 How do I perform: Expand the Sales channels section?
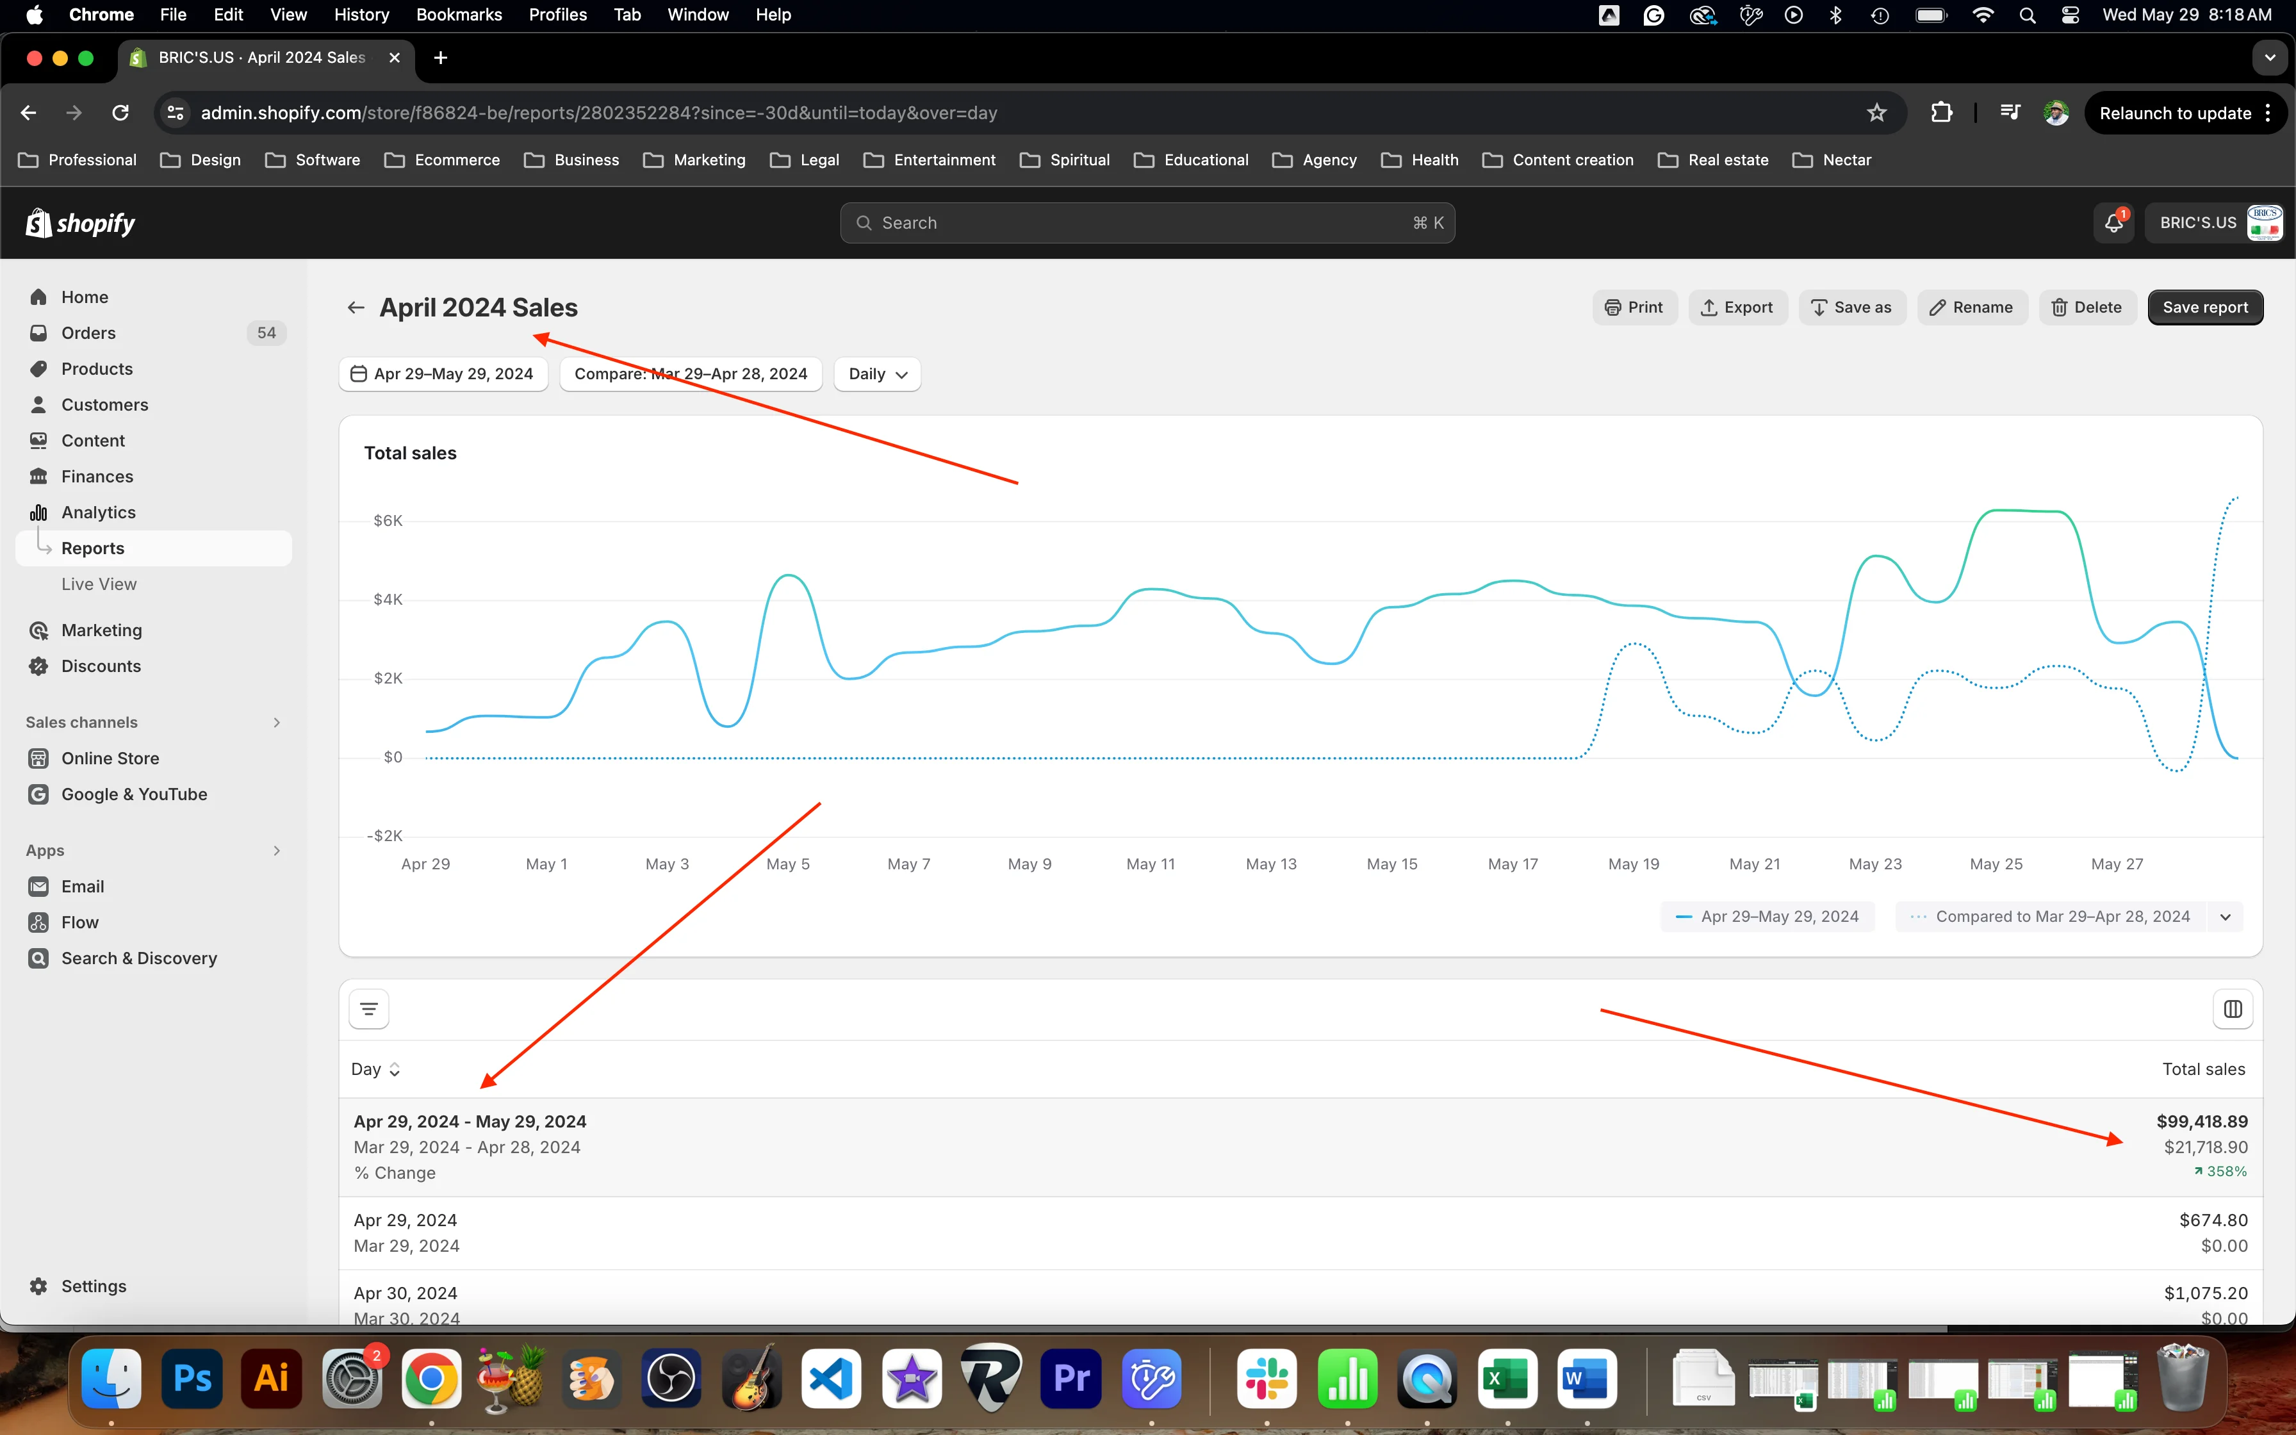point(276,722)
